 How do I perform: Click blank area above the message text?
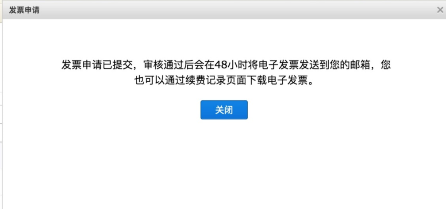(224, 38)
